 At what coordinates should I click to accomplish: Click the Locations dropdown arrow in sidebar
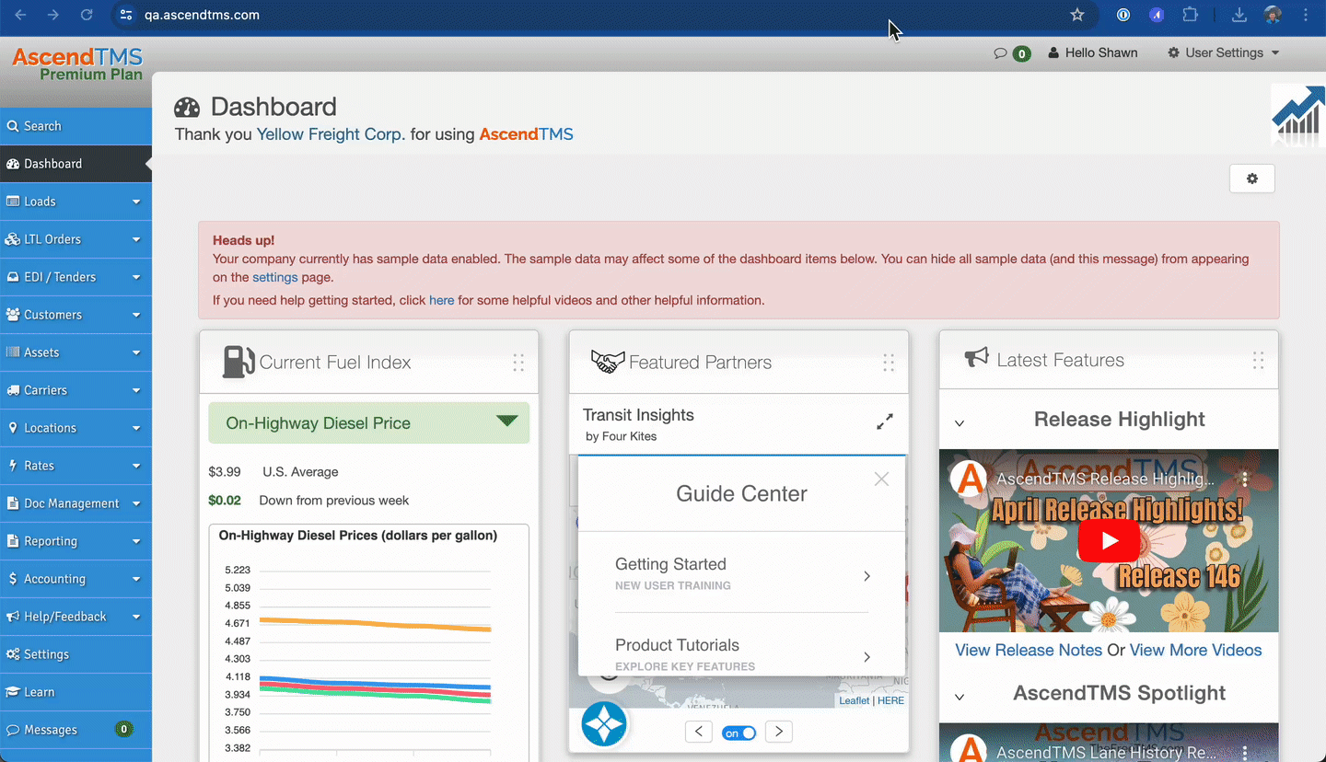[x=136, y=429]
